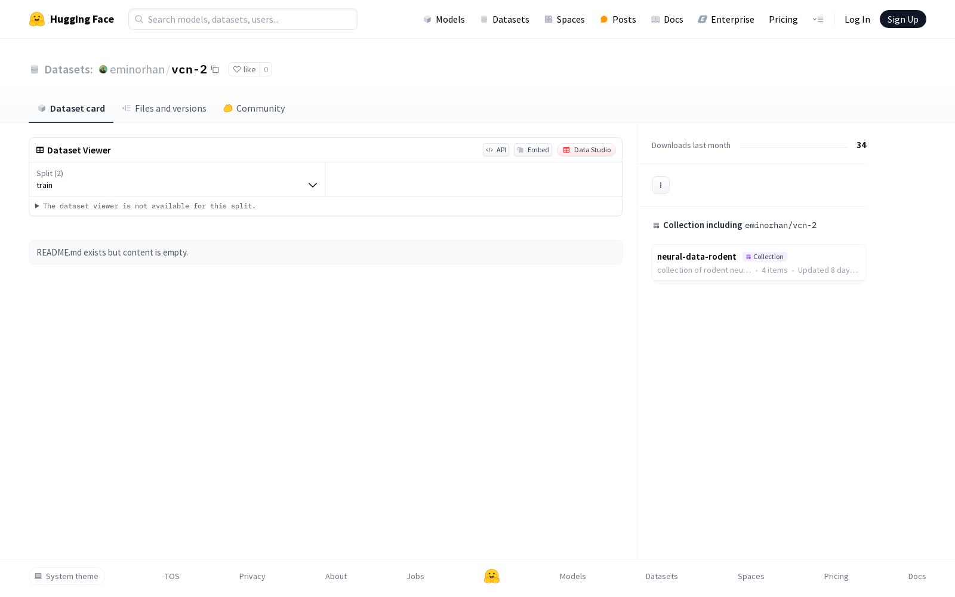
Task: Click the Hugging Face logo icon
Action: (37, 19)
